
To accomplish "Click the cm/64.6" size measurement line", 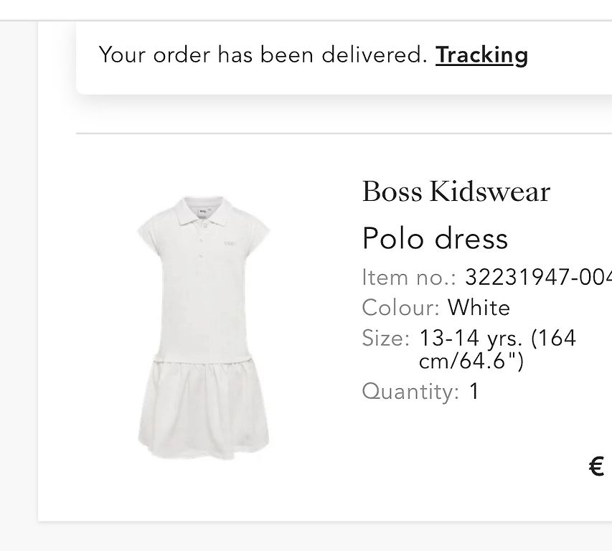I will (x=471, y=362).
